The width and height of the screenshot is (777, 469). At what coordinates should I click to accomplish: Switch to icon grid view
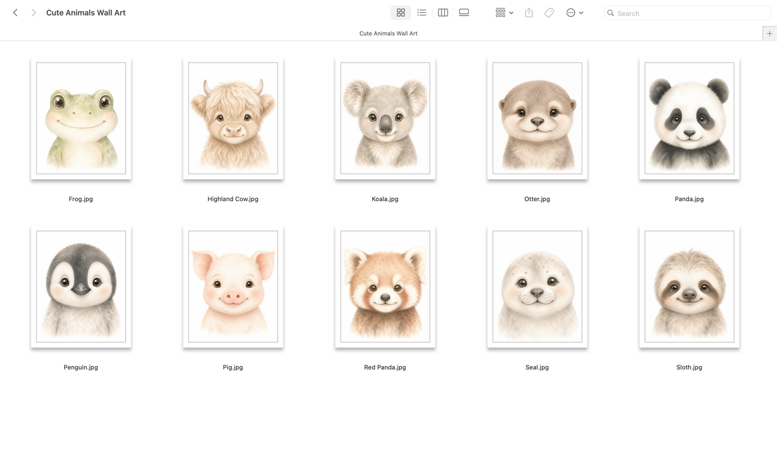tap(401, 13)
